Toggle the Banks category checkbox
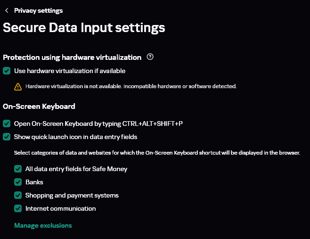 (x=18, y=182)
